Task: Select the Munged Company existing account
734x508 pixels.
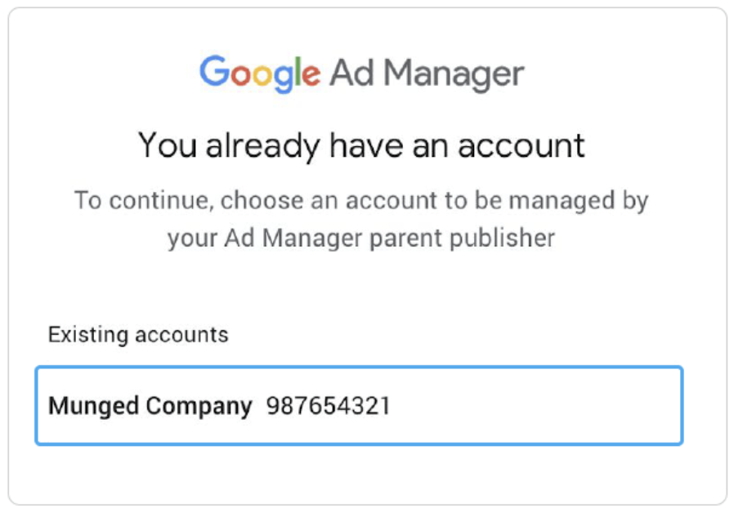Action: point(359,406)
